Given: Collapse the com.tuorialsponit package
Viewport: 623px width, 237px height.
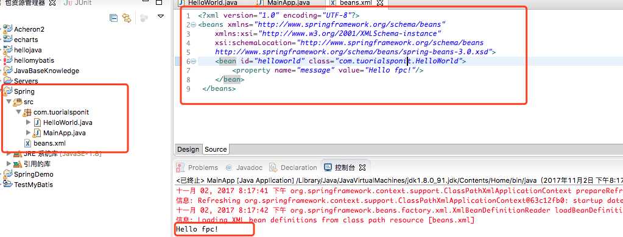Looking at the screenshot, I should 19,112.
